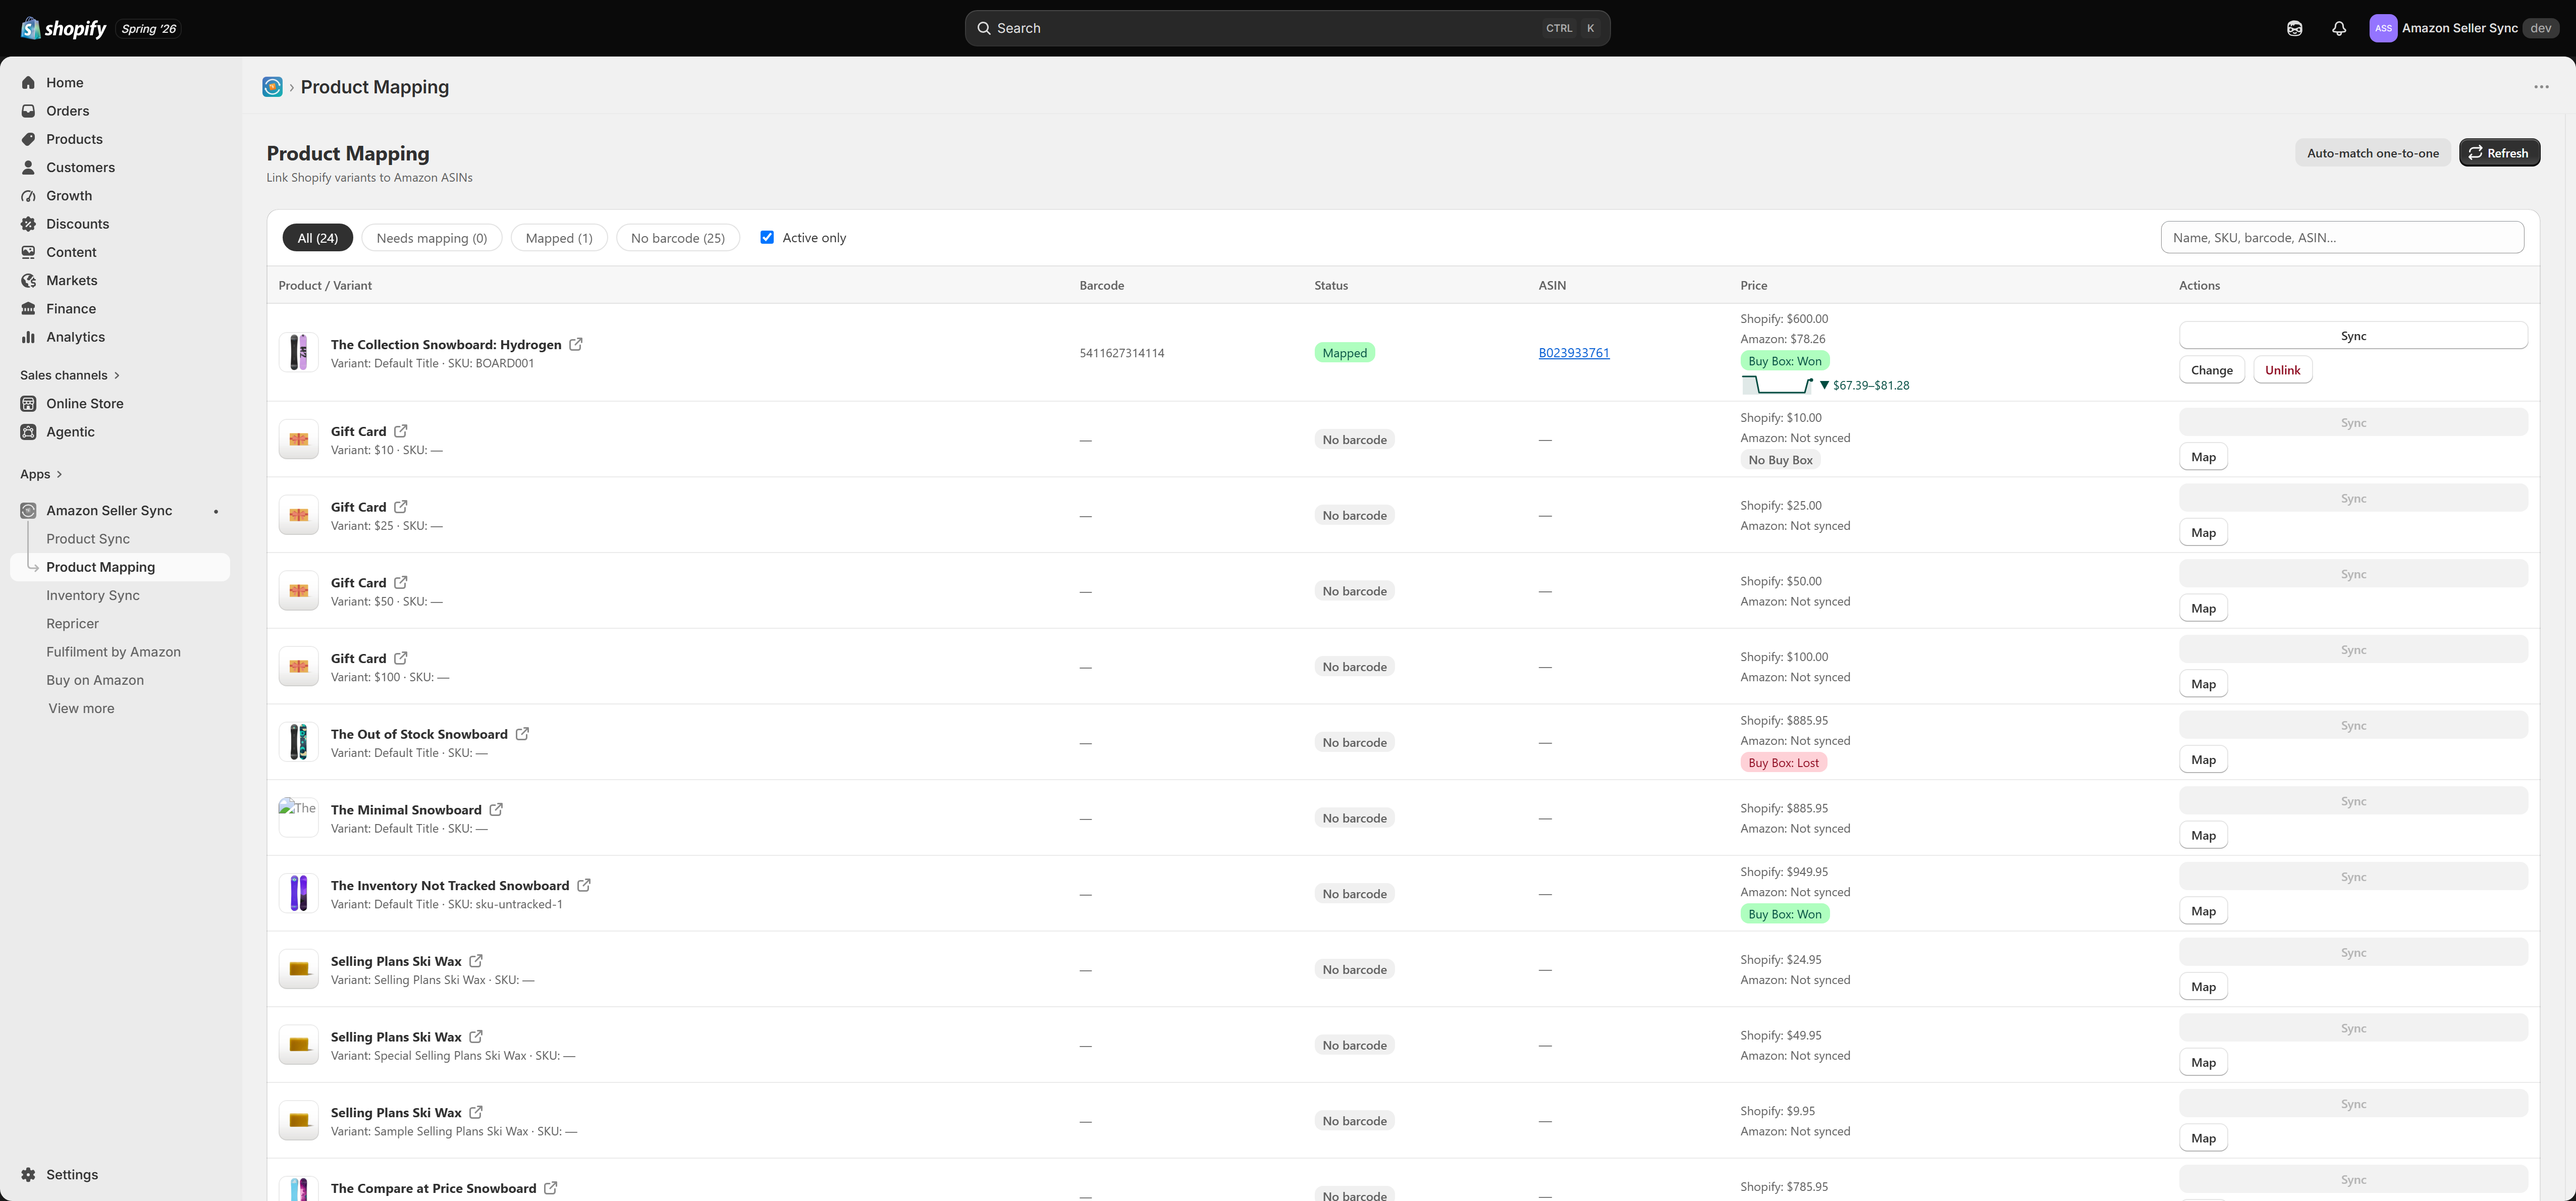Viewport: 2576px width, 1201px height.
Task: Open external link for Inventory Not Tracked Snowboard
Action: click(584, 885)
